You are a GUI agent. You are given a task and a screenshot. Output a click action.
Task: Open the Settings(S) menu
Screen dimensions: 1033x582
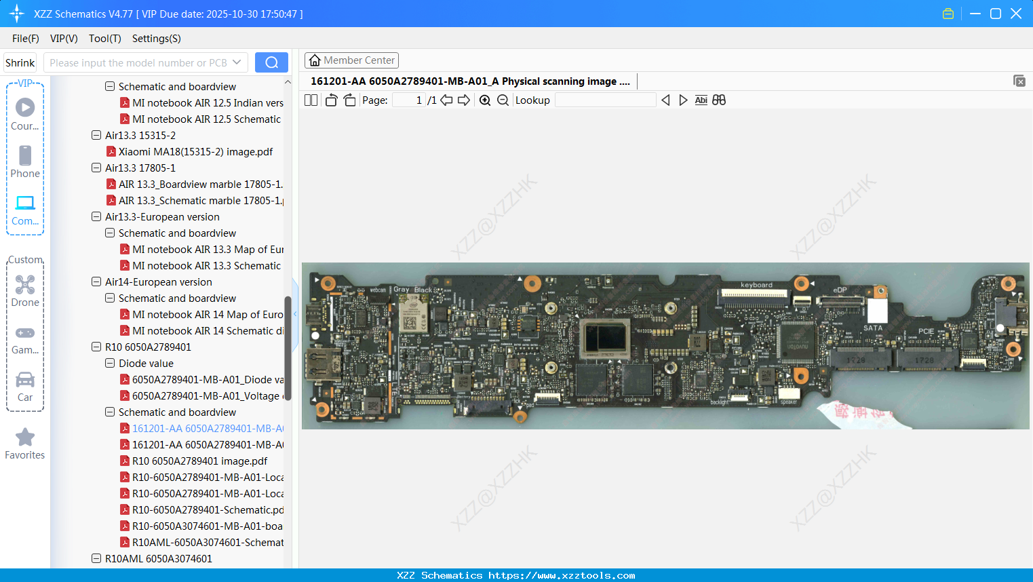(157, 39)
